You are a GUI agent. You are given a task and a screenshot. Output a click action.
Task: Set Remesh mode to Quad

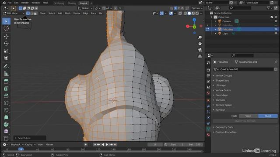click(268, 116)
